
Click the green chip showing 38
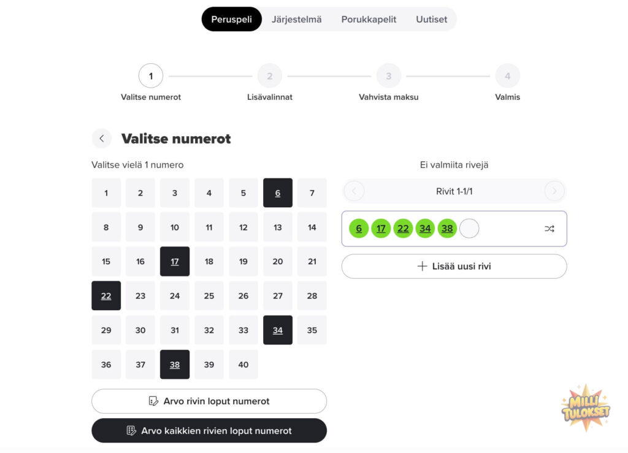[x=447, y=228]
